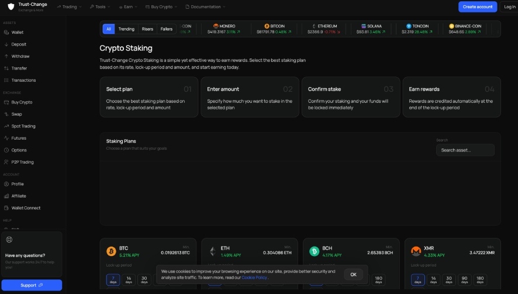Viewport: 518px width, 294px height.
Task: Select 180 days lock-up for BCH
Action: (x=379, y=280)
